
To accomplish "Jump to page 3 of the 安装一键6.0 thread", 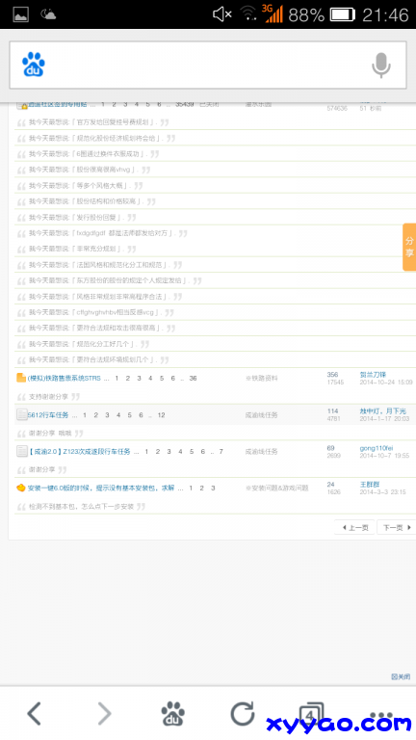I will pyautogui.click(x=213, y=488).
